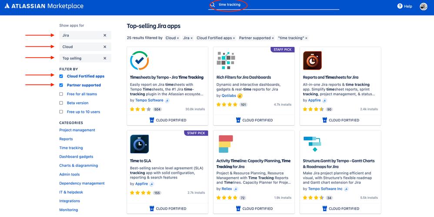Click Cloud Fortified badge on Timesheets card

(168, 120)
